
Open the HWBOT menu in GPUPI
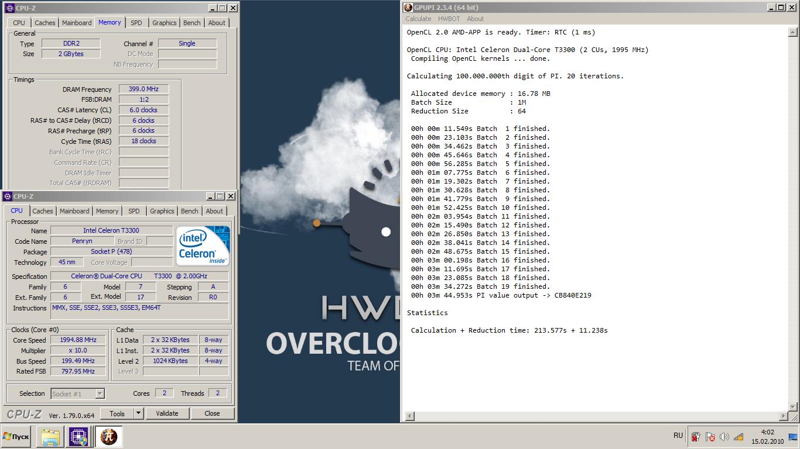[449, 19]
